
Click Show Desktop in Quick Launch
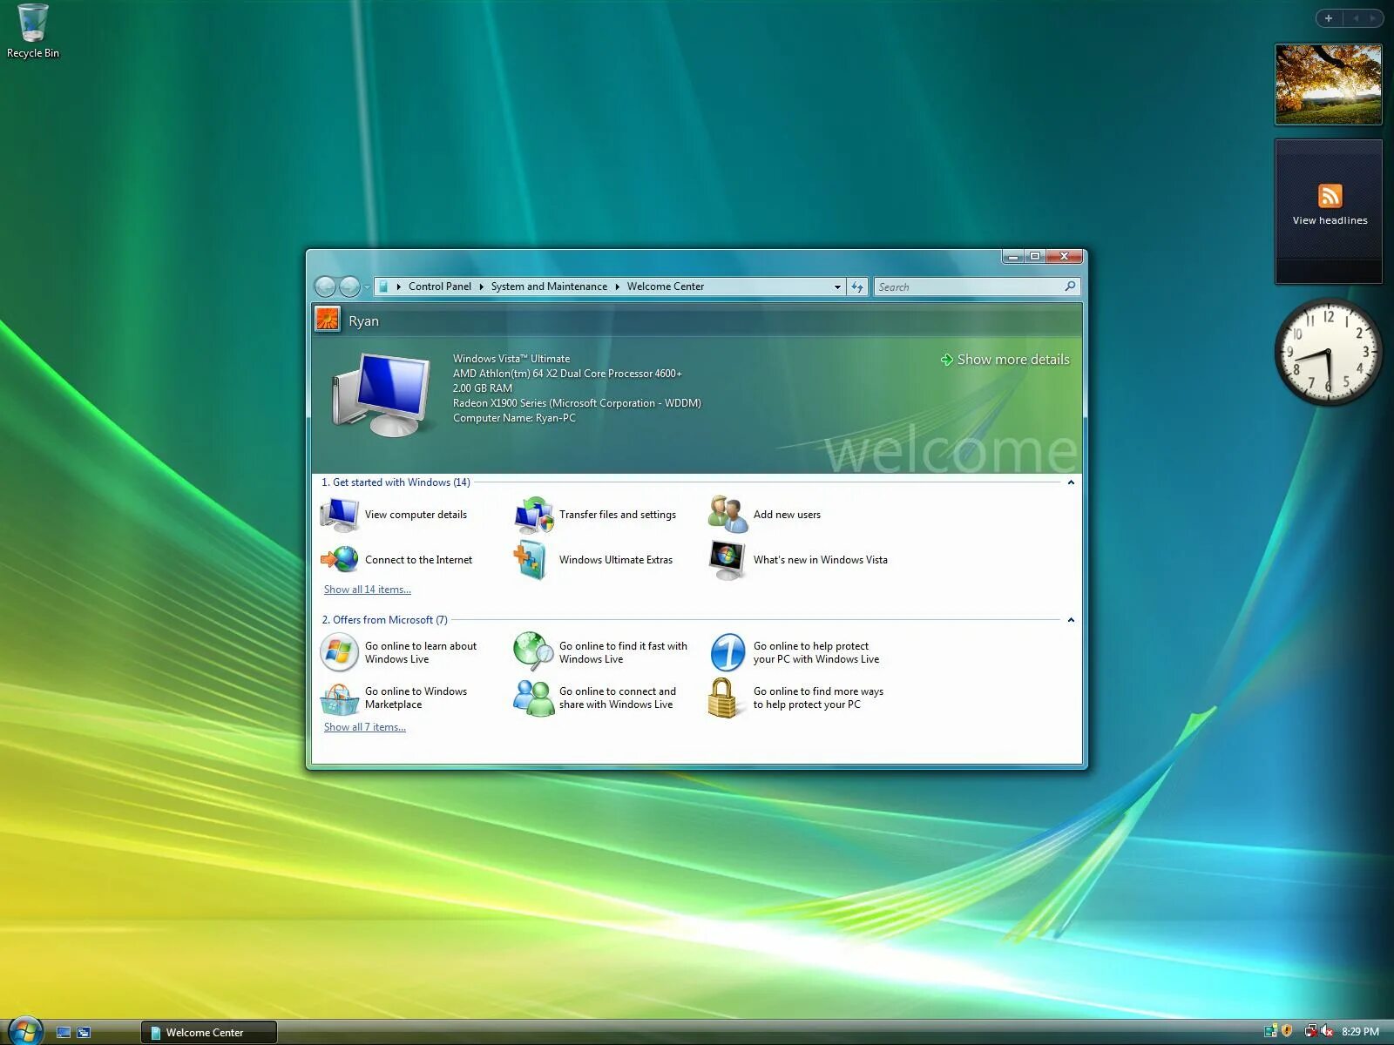point(64,1032)
